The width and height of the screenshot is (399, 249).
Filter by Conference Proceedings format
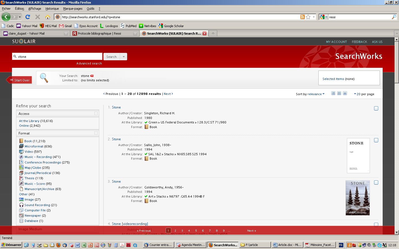point(43,162)
